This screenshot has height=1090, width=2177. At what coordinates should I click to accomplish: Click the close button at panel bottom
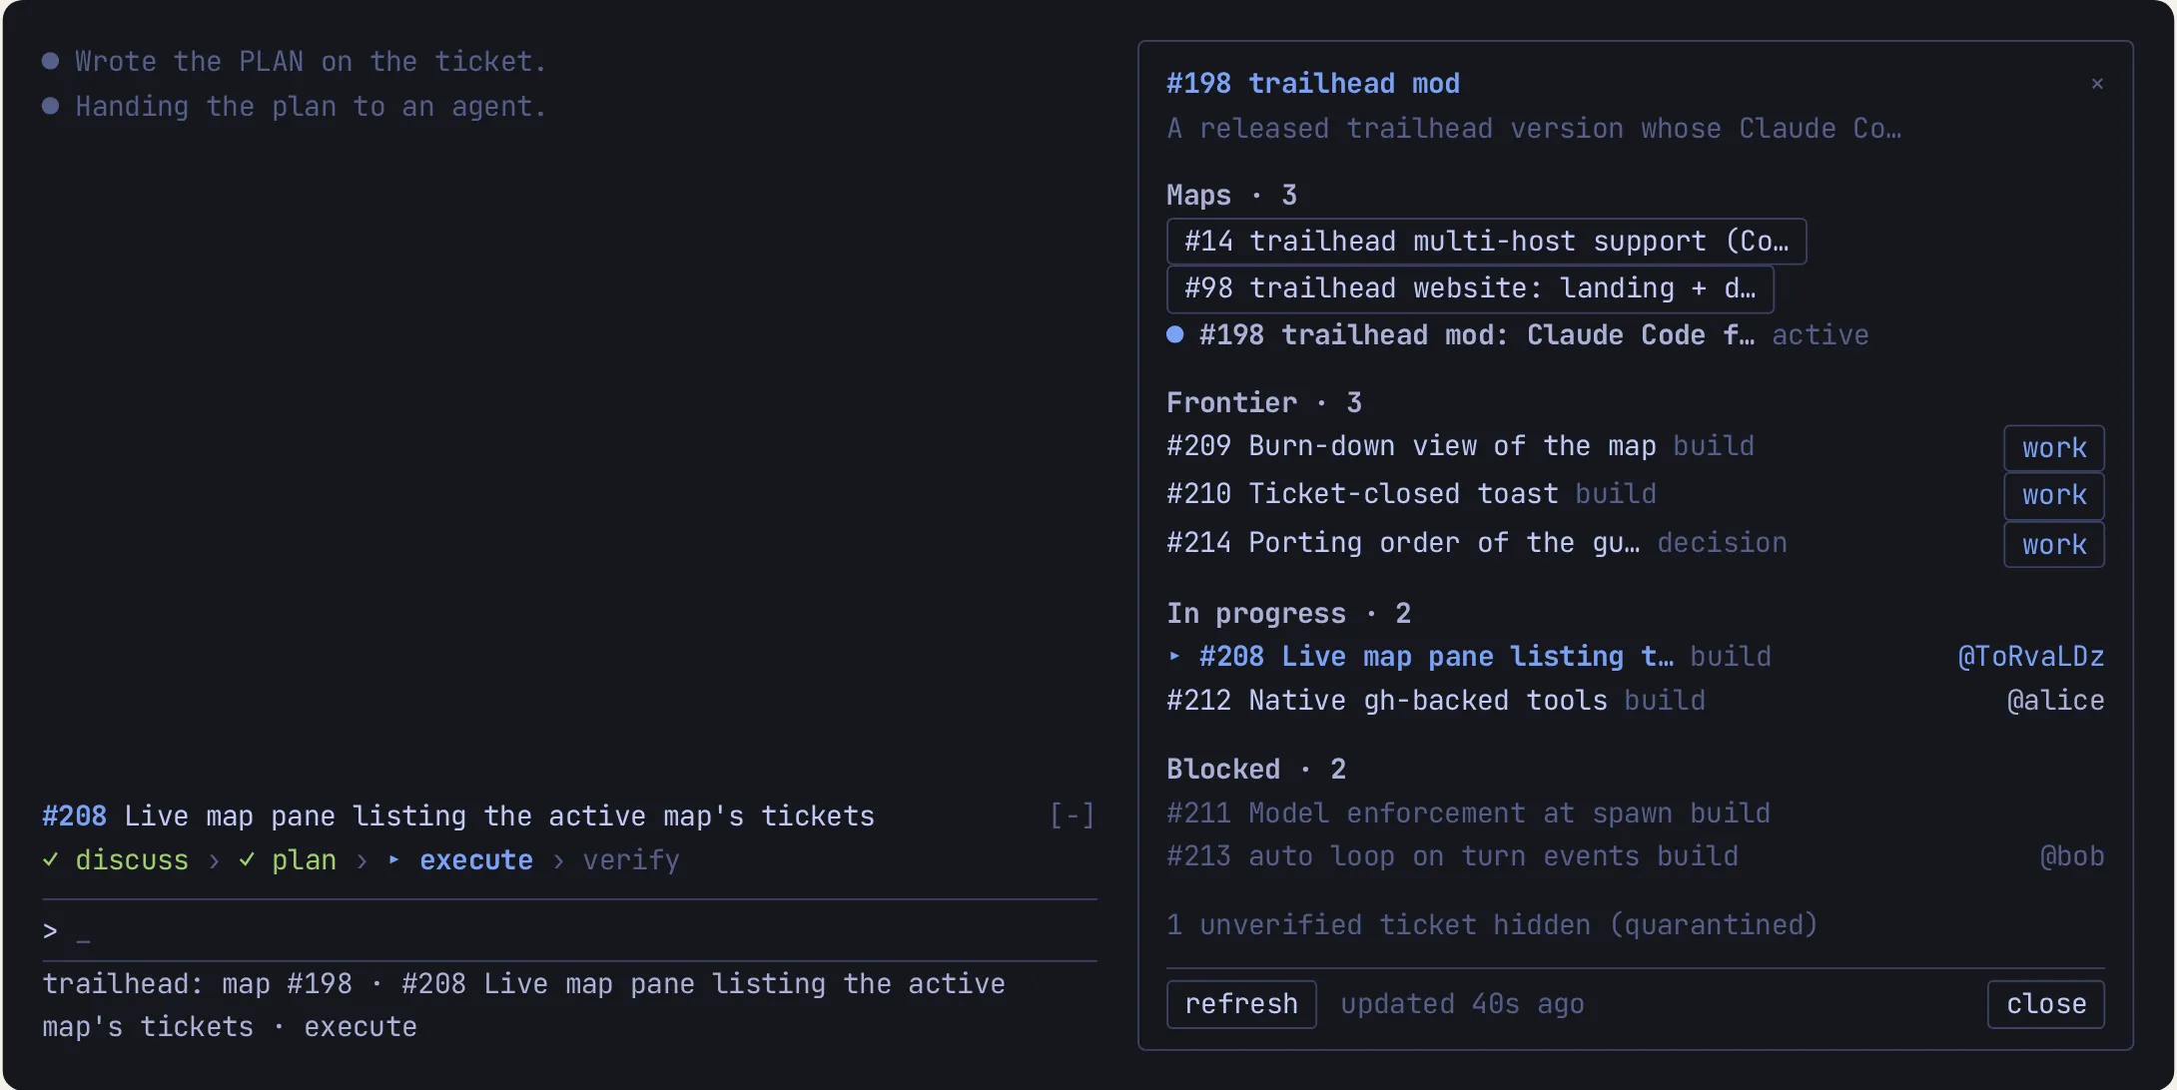point(2046,1004)
